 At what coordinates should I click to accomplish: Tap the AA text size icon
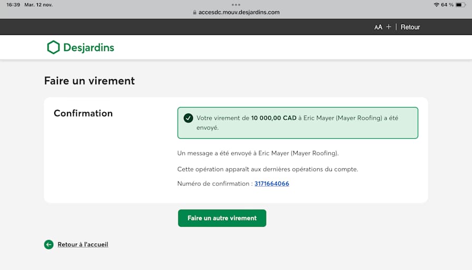(378, 27)
